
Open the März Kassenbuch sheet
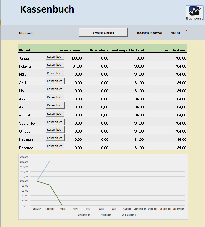55,73
